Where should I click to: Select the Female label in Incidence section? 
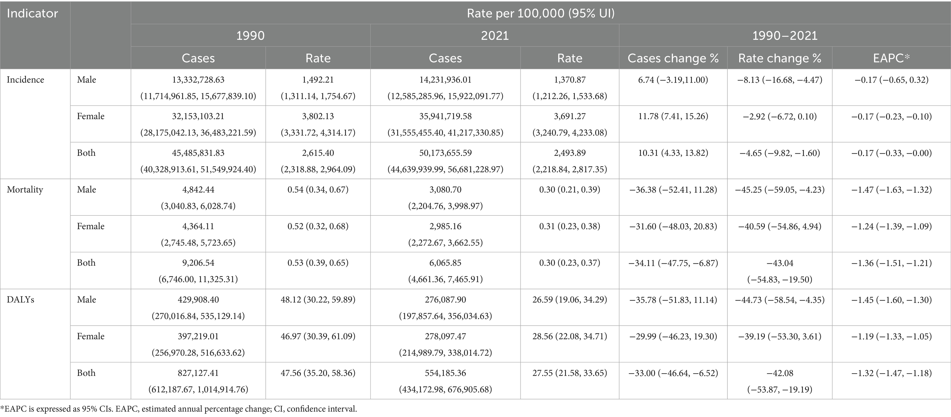[x=91, y=116]
